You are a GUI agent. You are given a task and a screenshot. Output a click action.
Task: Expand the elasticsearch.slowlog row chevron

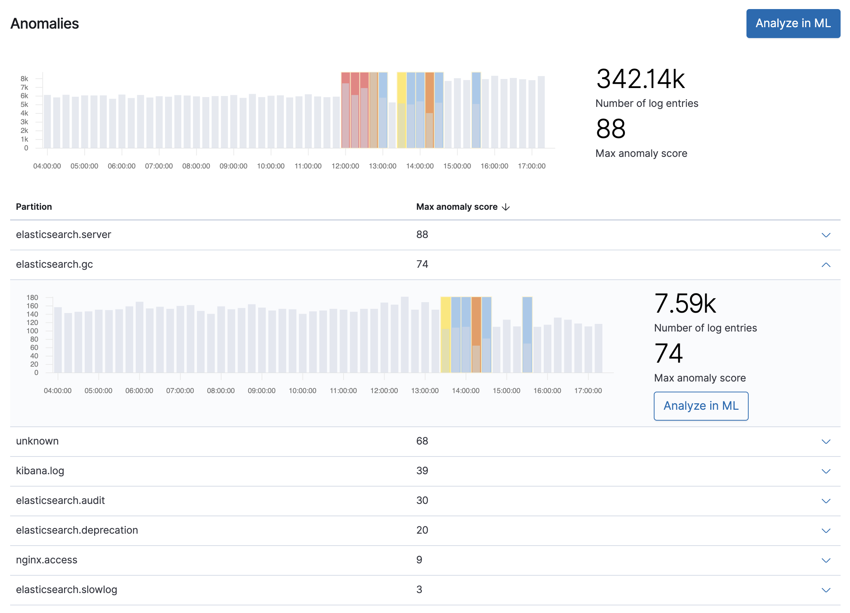826,590
